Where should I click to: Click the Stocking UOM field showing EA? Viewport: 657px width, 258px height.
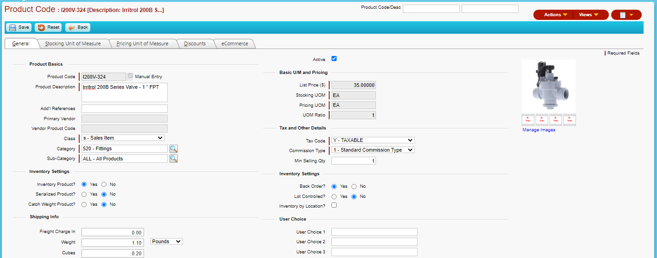[x=354, y=95]
